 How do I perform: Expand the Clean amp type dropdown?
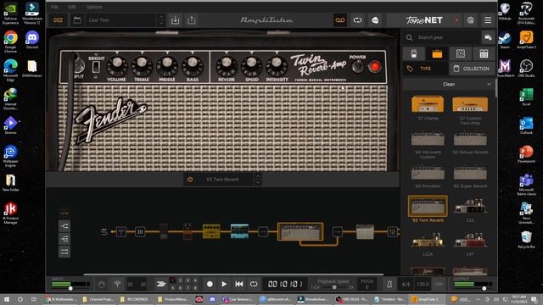449,84
